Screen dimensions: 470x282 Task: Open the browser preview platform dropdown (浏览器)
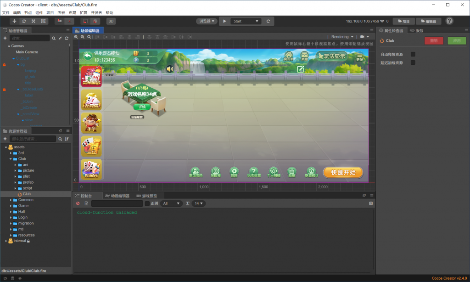[x=207, y=21]
